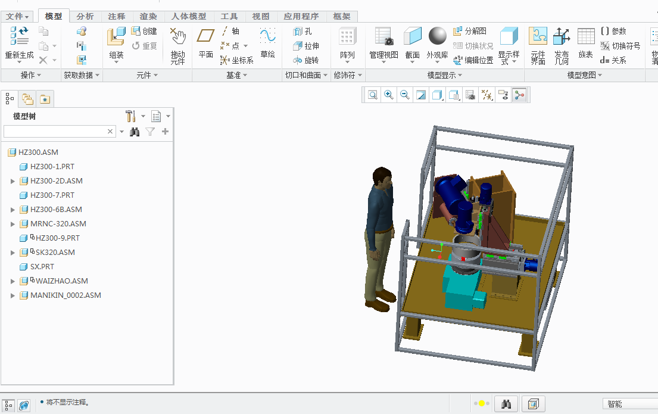This screenshot has width=658, height=414.
Task: Open the 模型显示 group dropdown
Action: 445,76
